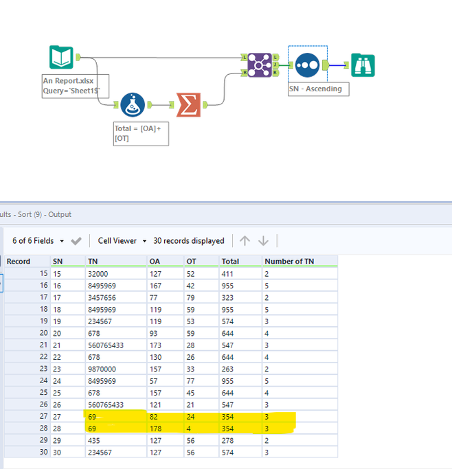Click the Formula tool output anchor
Screen dimensions: 452x469
pos(150,104)
